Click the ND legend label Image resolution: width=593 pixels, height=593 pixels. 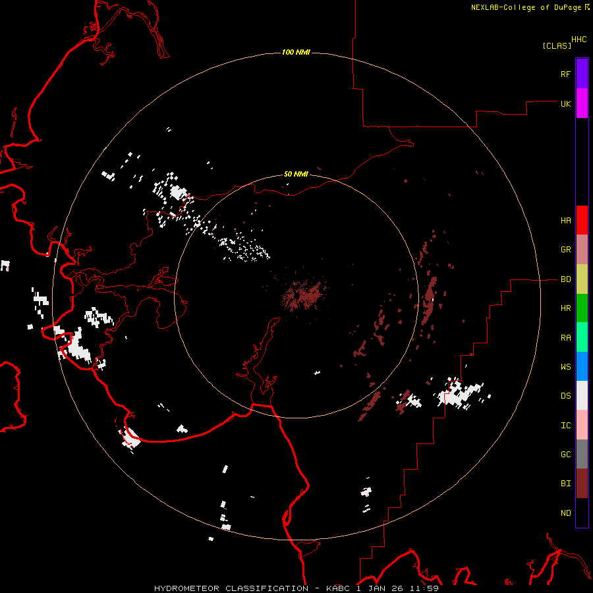pyautogui.click(x=565, y=513)
